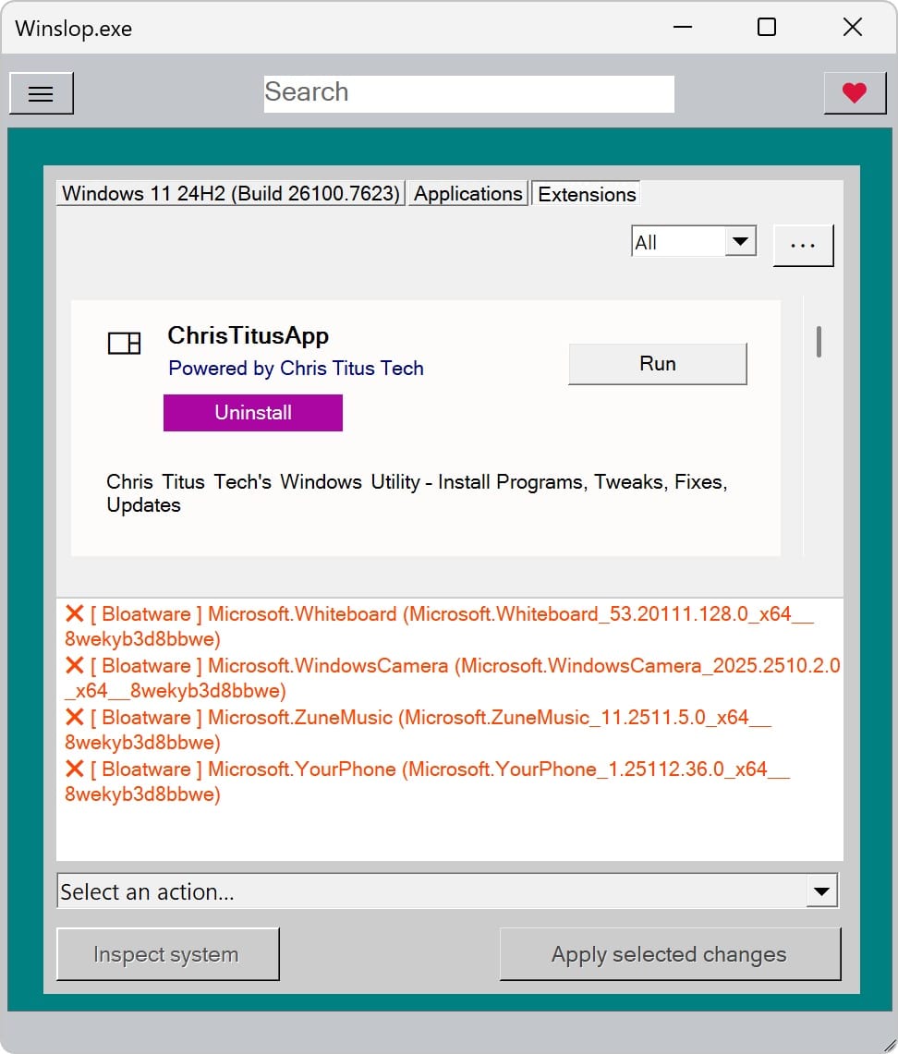Viewport: 898px width, 1054px height.
Task: Open the hamburger menu
Action: [41, 93]
